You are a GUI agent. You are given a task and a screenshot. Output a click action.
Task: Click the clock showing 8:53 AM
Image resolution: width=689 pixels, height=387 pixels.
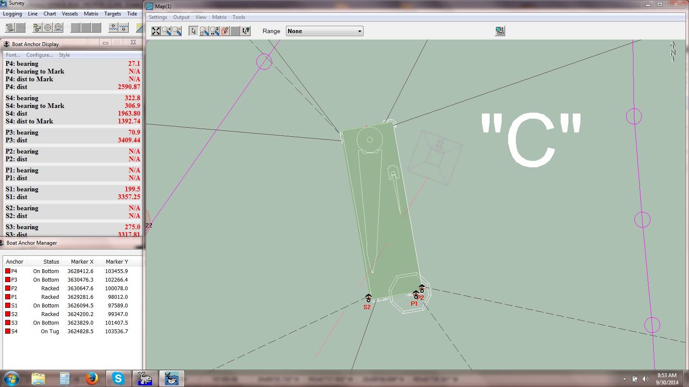[667, 375]
